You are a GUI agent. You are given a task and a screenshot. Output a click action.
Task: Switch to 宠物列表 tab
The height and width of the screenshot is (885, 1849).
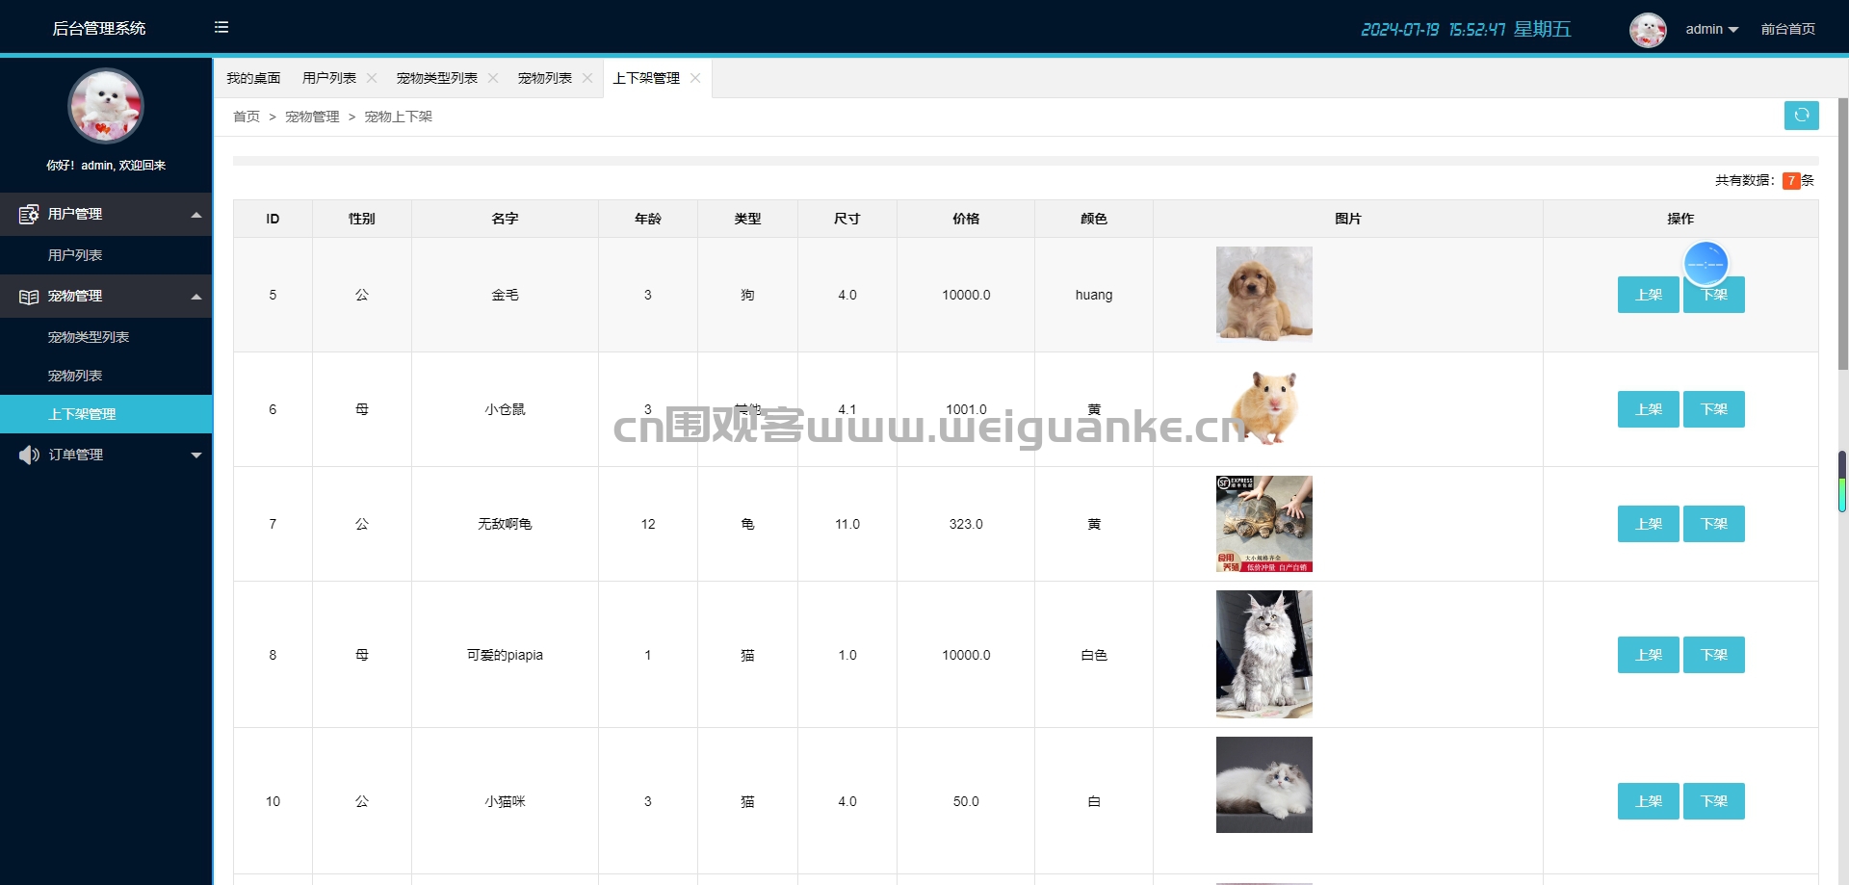tap(545, 78)
